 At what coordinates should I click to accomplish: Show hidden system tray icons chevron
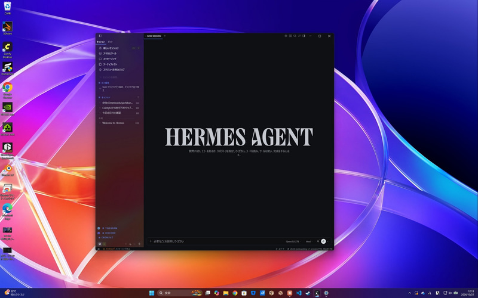pyautogui.click(x=409, y=293)
